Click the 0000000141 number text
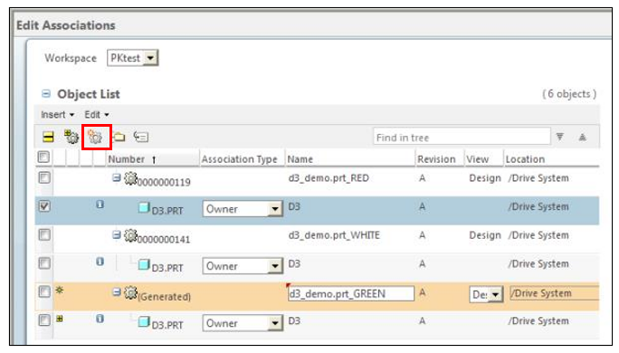Viewport: 619px width, 353px height. click(164, 240)
